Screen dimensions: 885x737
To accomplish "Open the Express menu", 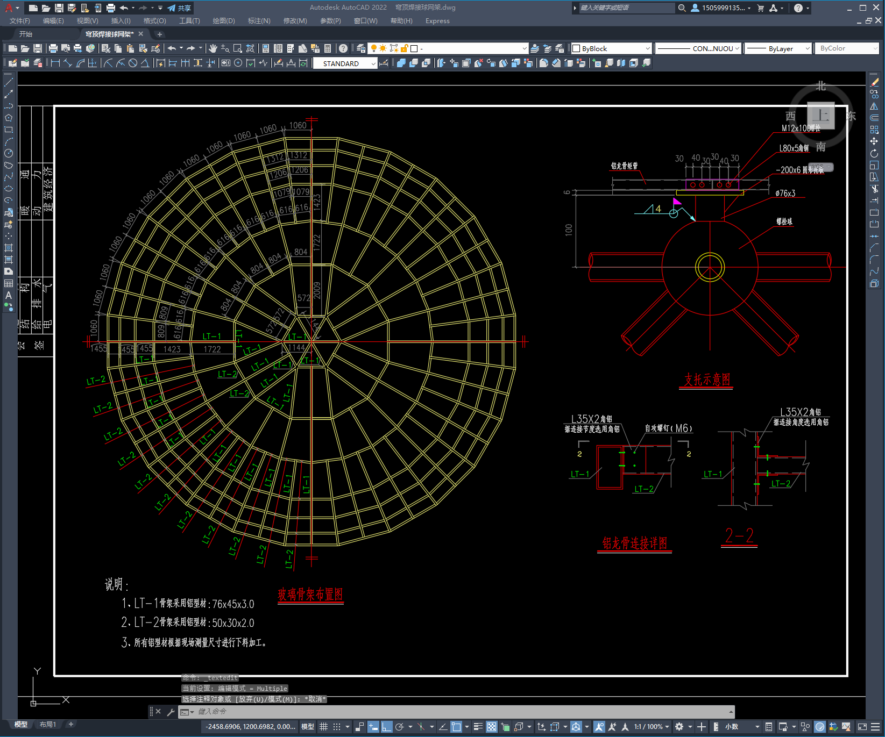I will 437,21.
